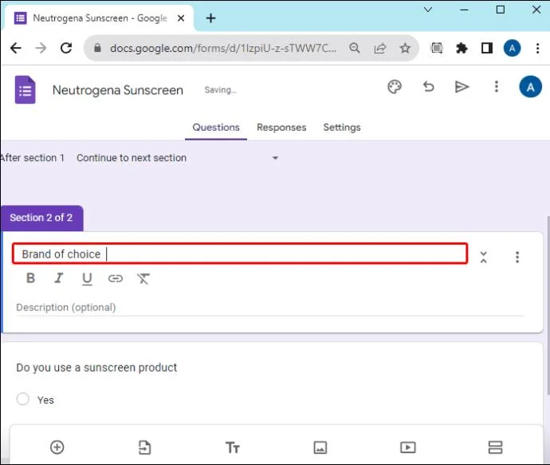Bookmark this page with the star icon
The height and width of the screenshot is (465, 550).
tap(405, 48)
